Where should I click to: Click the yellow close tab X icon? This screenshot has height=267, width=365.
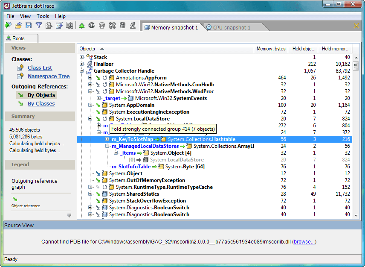coord(356,26)
